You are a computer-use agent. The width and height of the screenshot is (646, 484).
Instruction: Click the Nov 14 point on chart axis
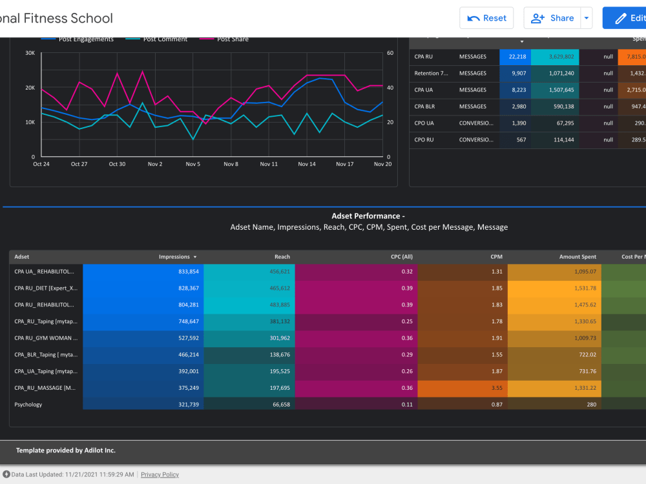307,164
